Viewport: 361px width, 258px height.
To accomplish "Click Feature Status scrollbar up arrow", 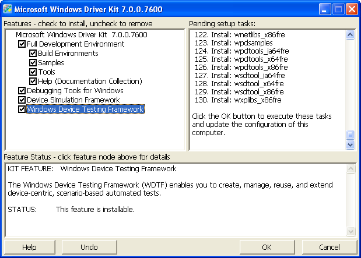I will click(351, 169).
